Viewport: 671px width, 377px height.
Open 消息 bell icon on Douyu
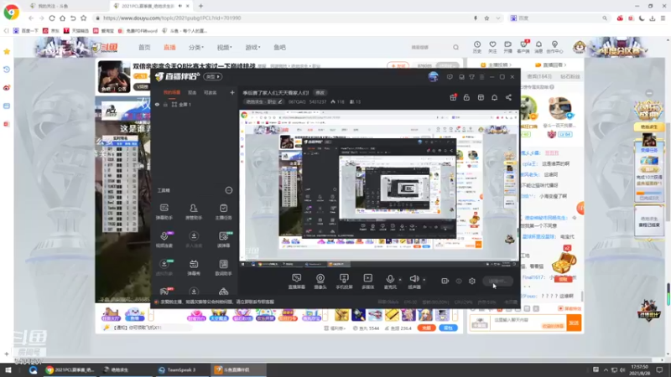pos(538,47)
